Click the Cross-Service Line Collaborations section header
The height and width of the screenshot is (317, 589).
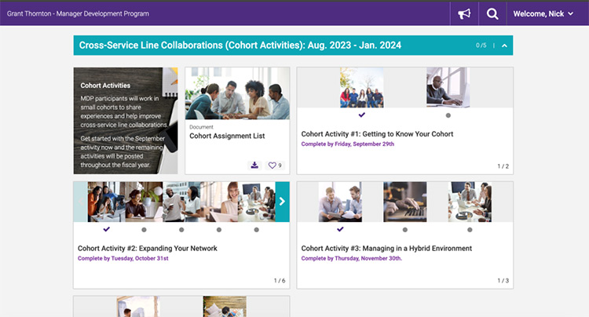(236, 46)
